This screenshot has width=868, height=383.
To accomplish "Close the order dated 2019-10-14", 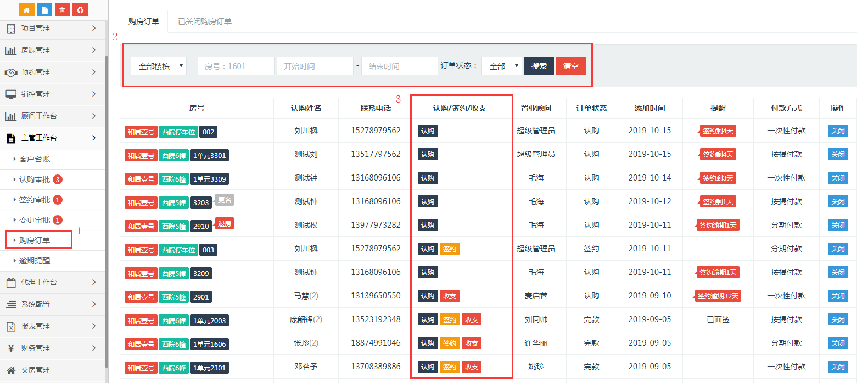I will click(838, 178).
